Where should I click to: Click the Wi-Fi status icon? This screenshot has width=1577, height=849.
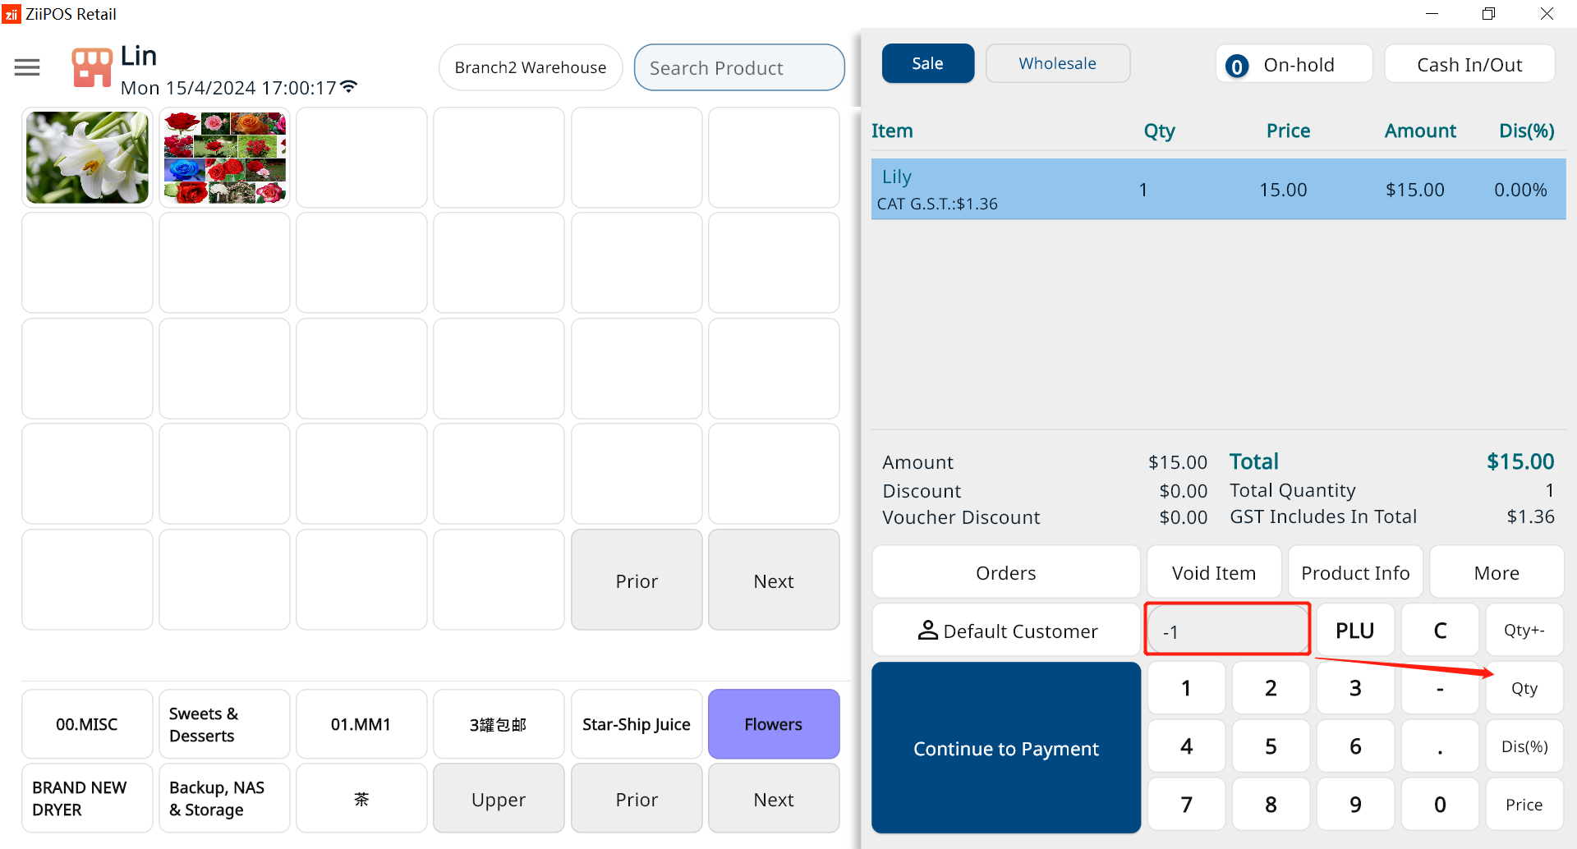[x=349, y=86]
